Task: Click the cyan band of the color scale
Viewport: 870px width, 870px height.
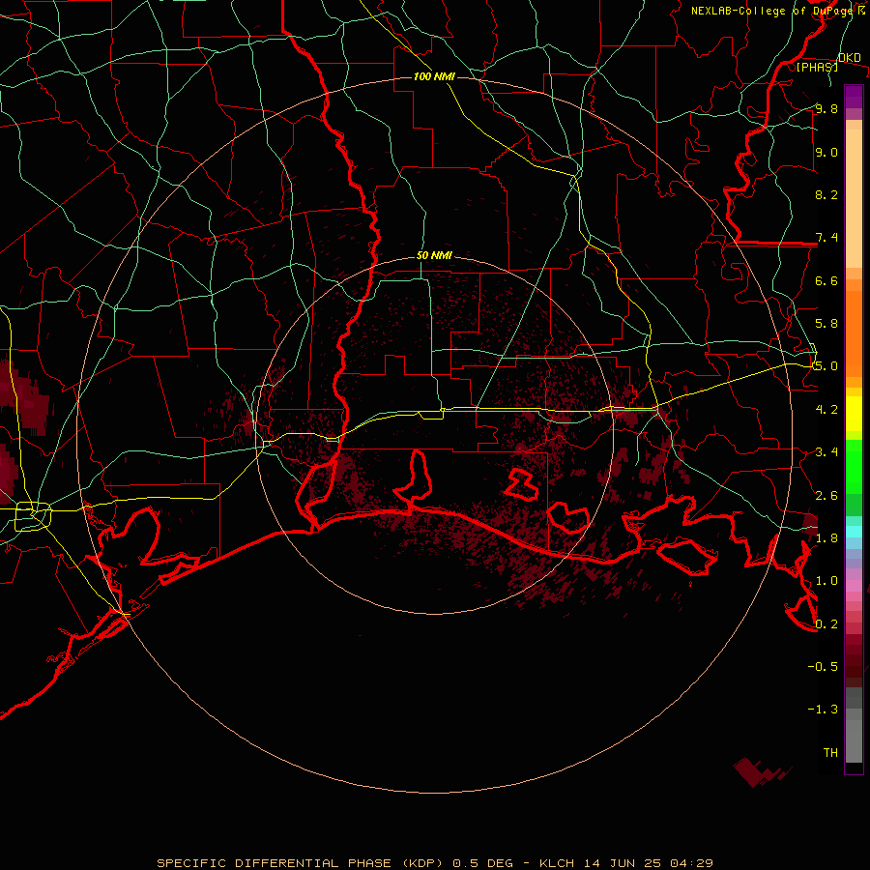Action: click(854, 532)
